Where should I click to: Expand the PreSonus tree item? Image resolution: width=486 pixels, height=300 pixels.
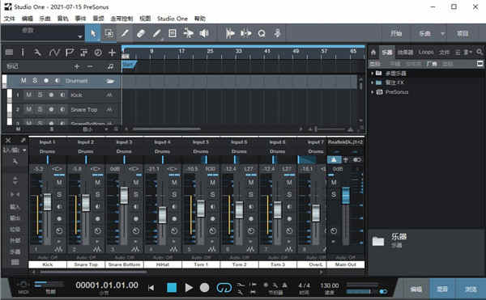pyautogui.click(x=373, y=92)
